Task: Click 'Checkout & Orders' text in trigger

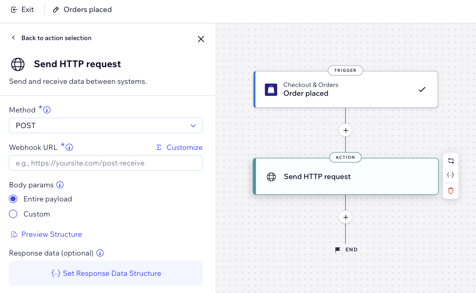Action: (x=311, y=85)
